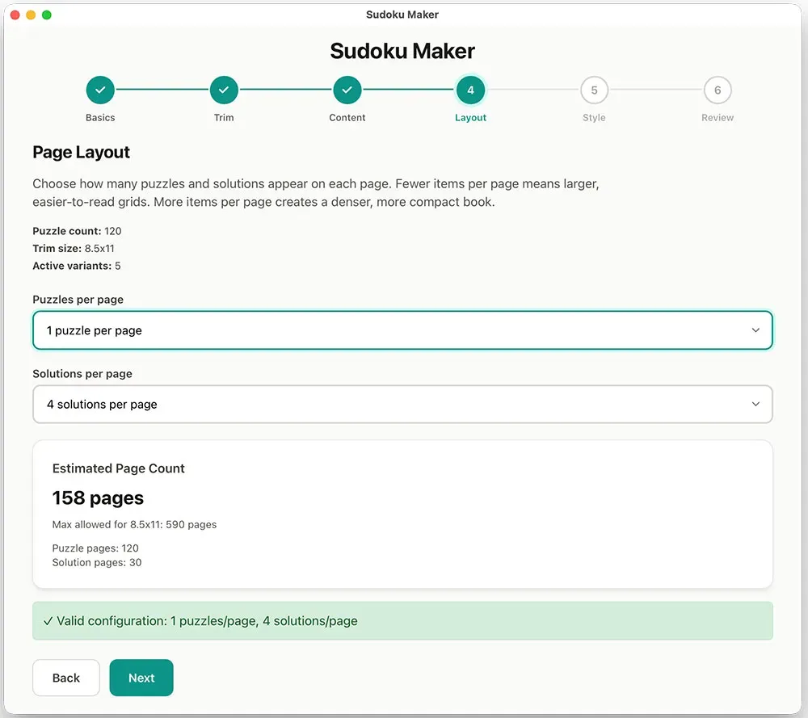The height and width of the screenshot is (718, 808).
Task: Click the Back button
Action: pyautogui.click(x=65, y=678)
